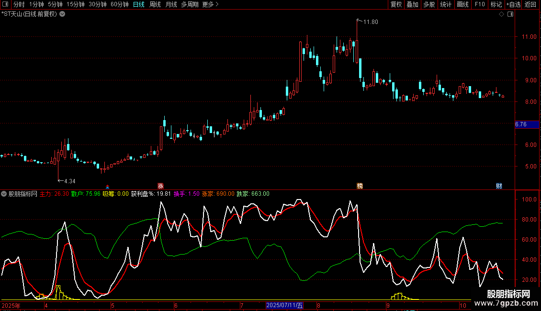This screenshot has height=311, width=541.
Task: Select the 月线 monthly period tab
Action: tap(171, 4)
